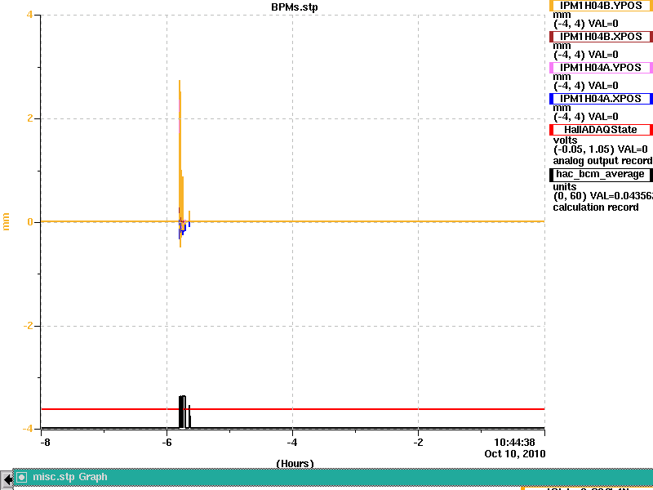This screenshot has height=490, width=653.
Task: Select the IPM1H04A.YPOS legend entry
Action: [x=601, y=68]
